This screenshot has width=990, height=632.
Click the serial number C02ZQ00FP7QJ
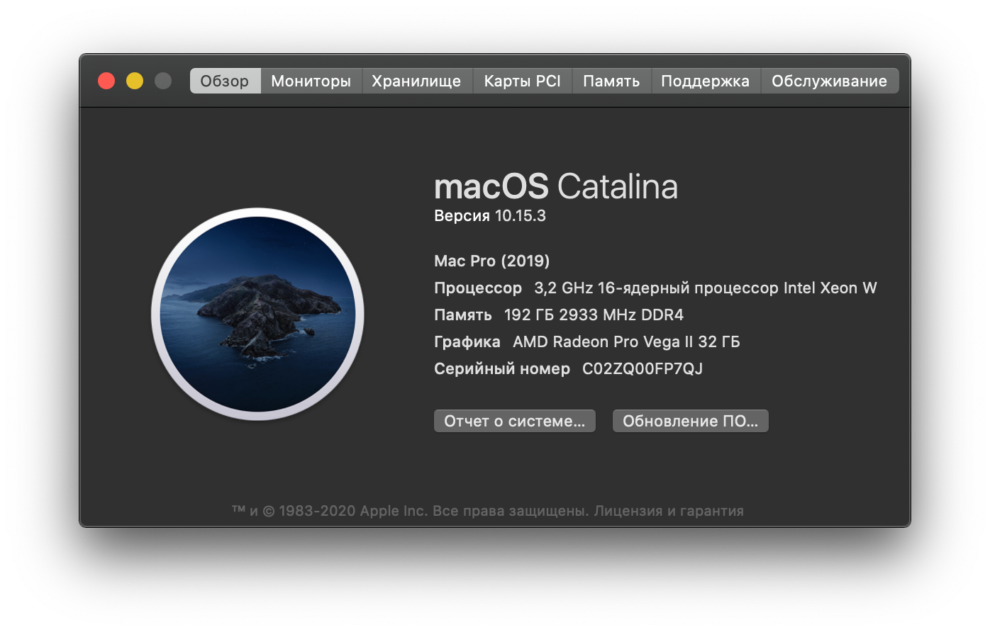click(x=643, y=368)
